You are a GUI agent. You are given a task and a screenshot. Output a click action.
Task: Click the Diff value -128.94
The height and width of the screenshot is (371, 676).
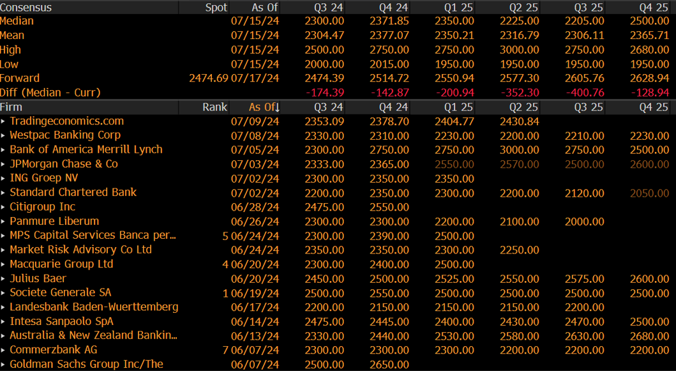(x=650, y=93)
